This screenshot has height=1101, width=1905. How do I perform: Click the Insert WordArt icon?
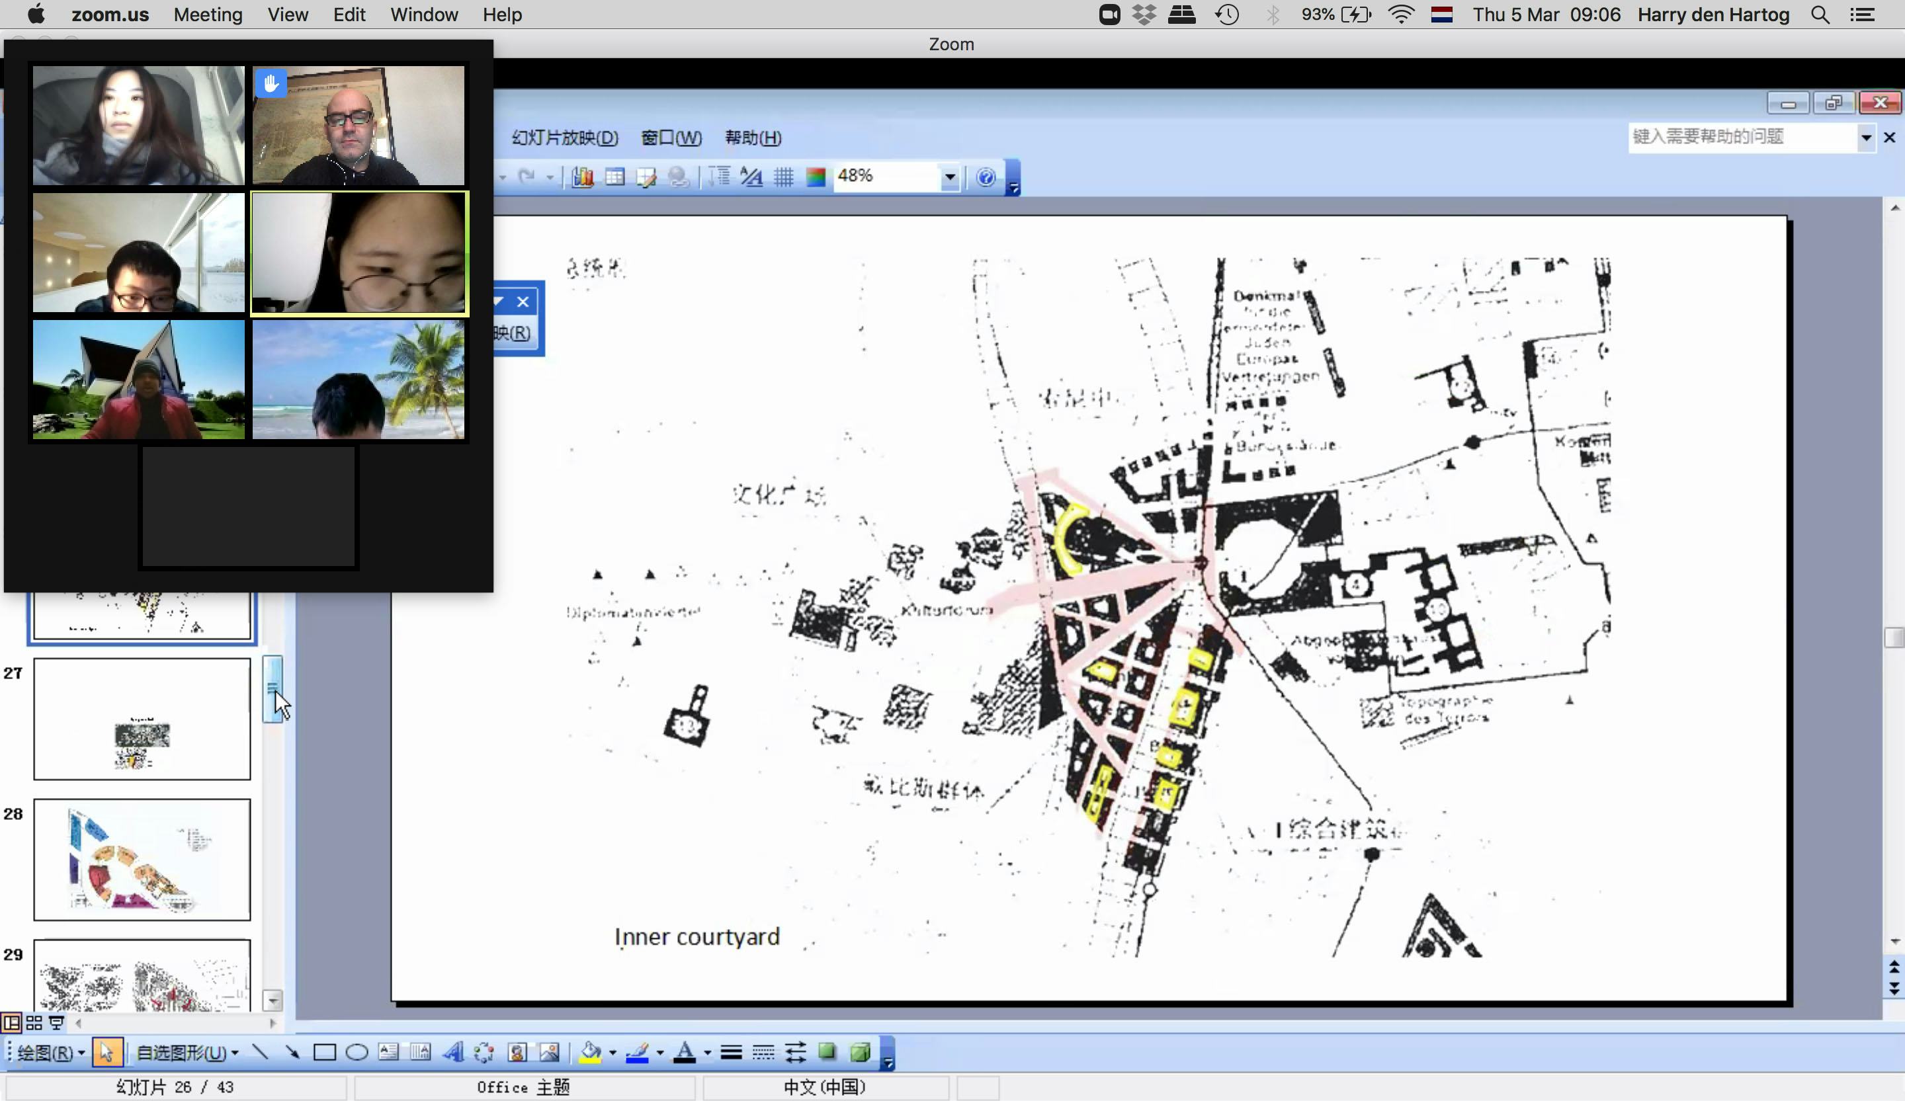pos(453,1052)
